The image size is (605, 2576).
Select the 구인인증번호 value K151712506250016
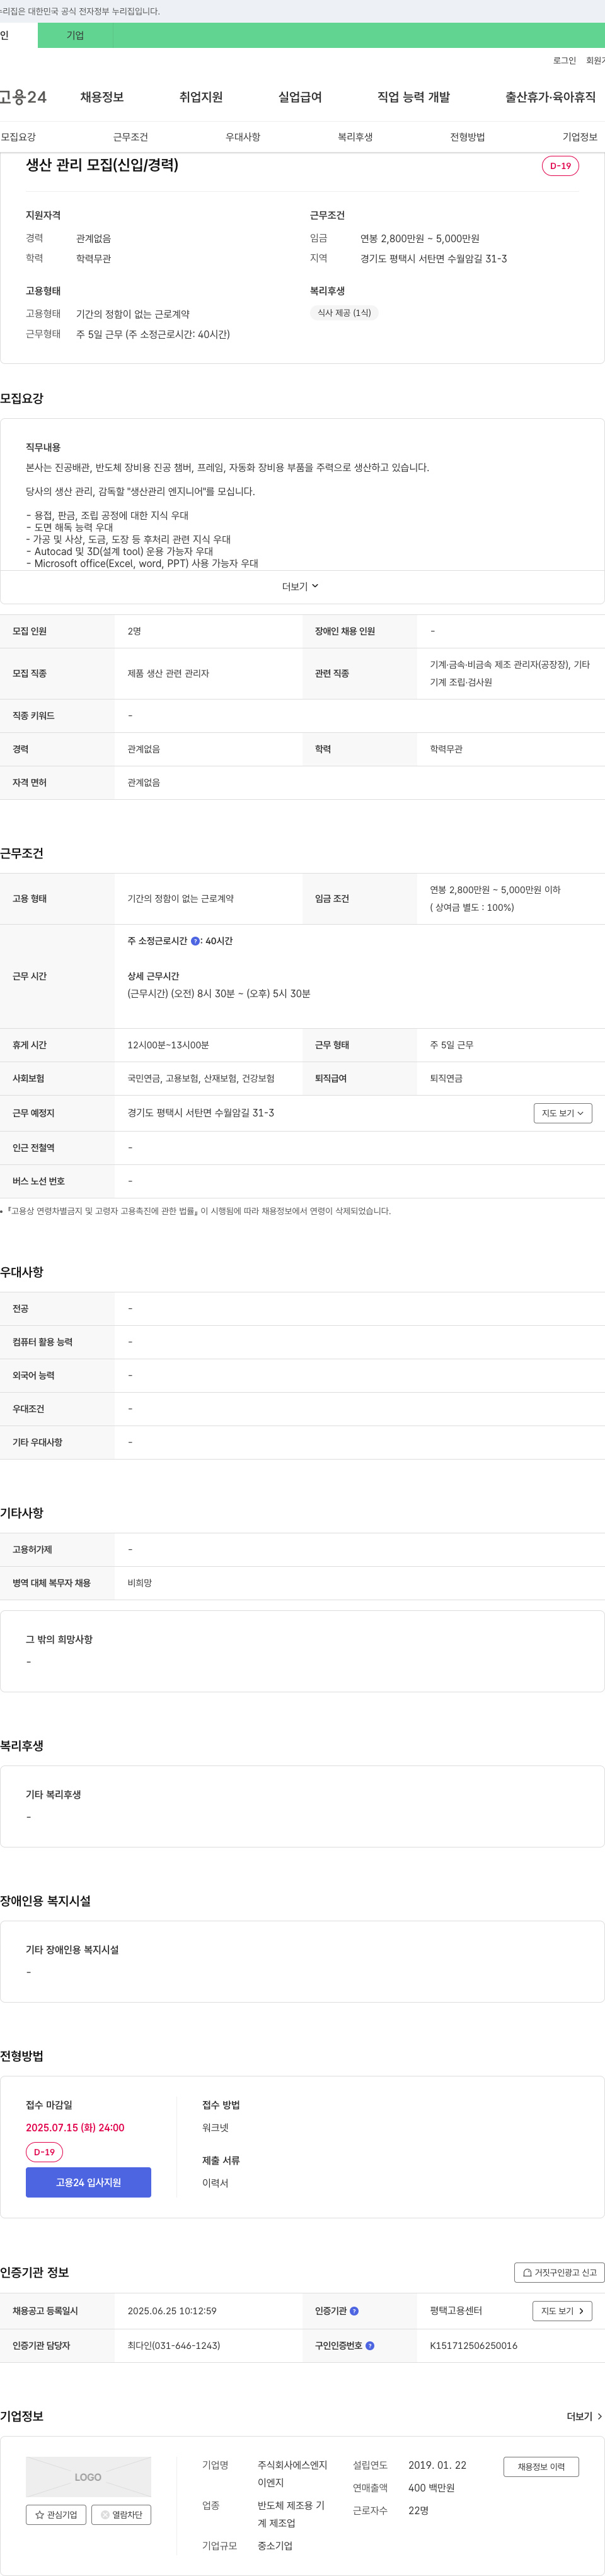tap(473, 2345)
